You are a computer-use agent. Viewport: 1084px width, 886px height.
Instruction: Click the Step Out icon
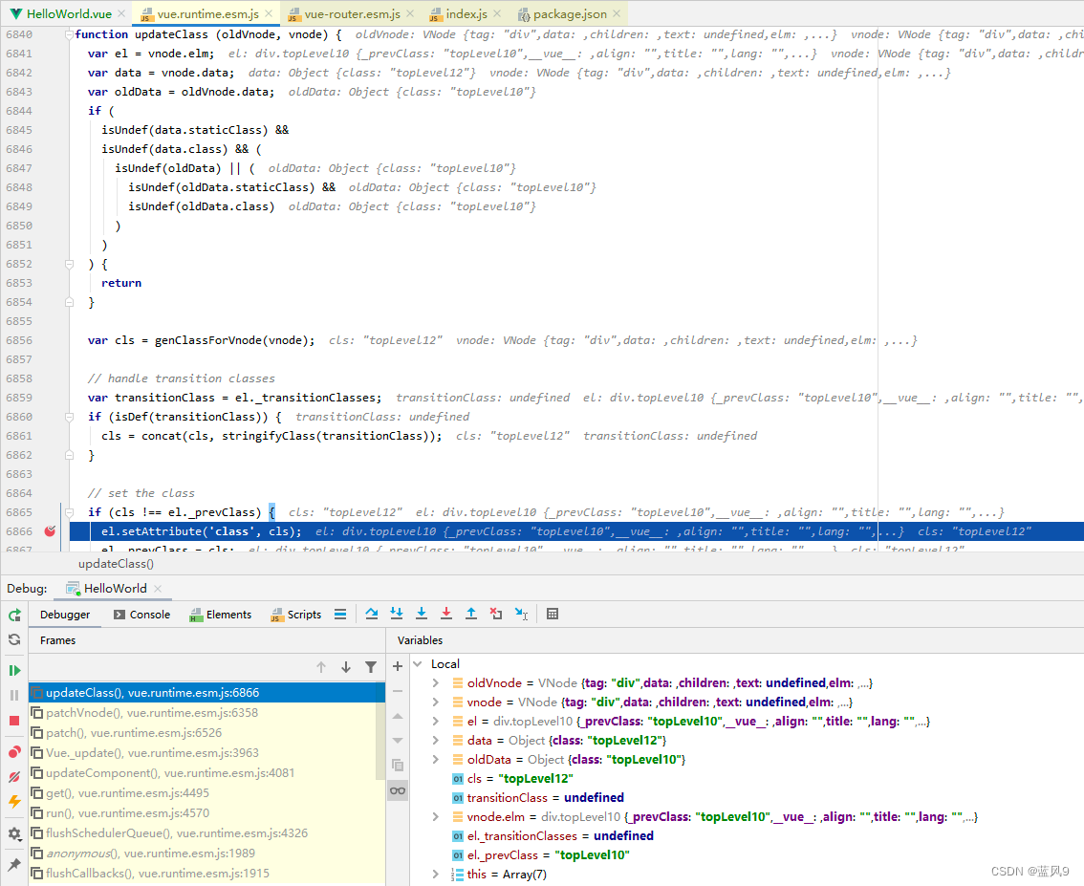click(471, 615)
